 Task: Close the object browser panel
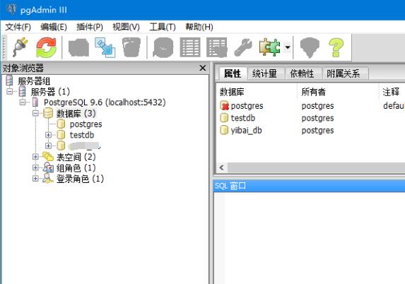tap(203, 68)
